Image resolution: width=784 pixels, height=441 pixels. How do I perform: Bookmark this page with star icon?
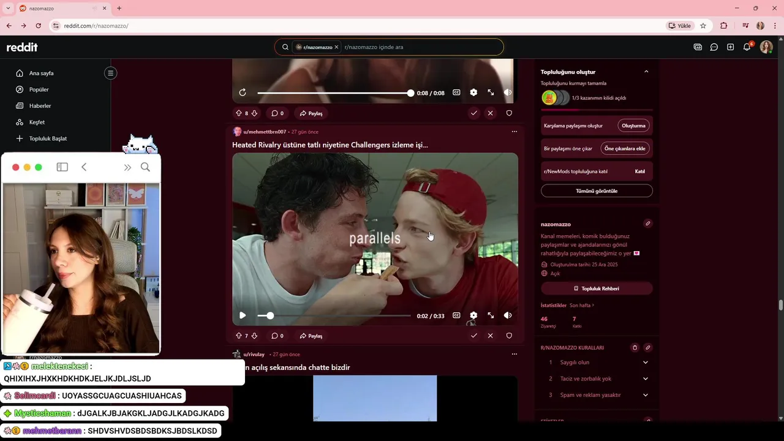[x=703, y=26]
